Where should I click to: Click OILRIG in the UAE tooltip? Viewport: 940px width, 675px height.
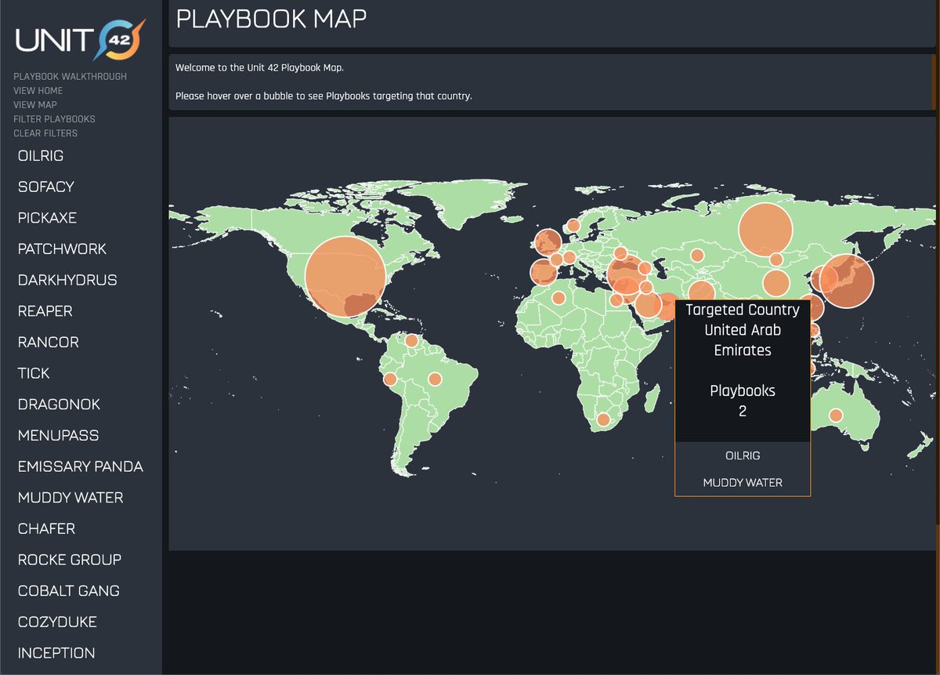(x=743, y=455)
